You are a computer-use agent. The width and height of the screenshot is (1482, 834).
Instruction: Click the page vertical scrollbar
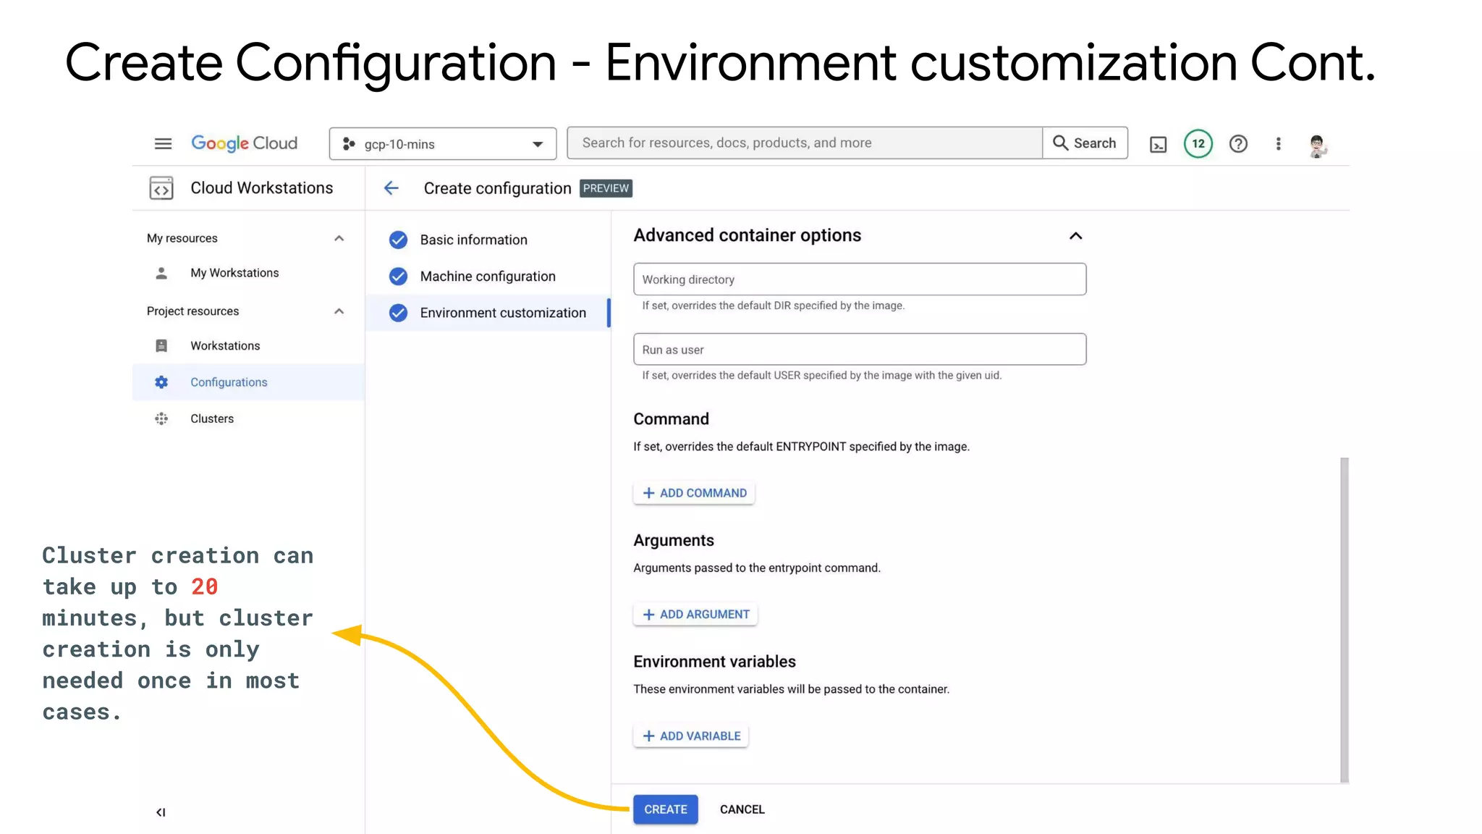pos(1344,620)
